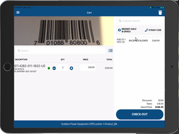This screenshot has height=134, width=179.
Task: Tap the Discounts $0.00 value
Action: pyautogui.click(x=161, y=100)
